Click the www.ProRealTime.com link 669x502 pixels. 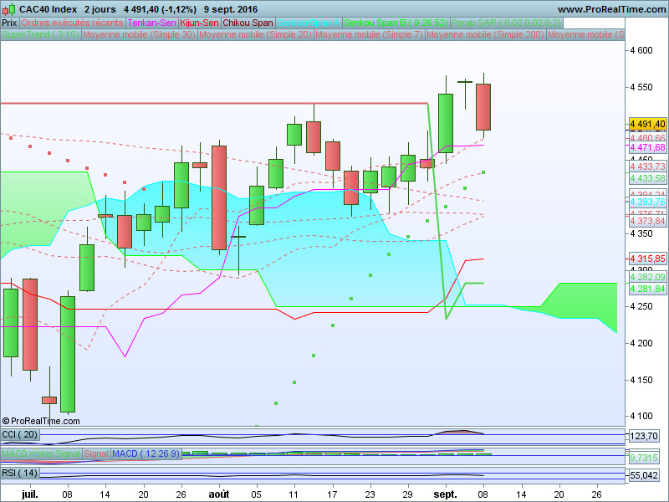(x=612, y=9)
